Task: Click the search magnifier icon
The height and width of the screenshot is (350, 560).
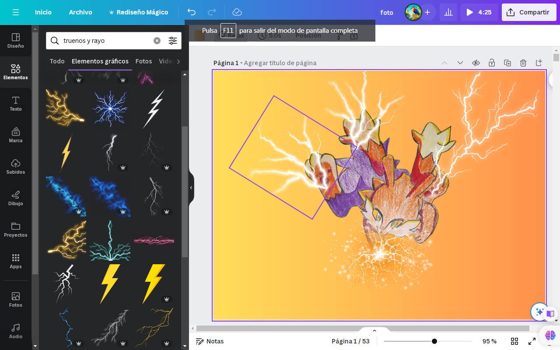Action: [x=55, y=41]
